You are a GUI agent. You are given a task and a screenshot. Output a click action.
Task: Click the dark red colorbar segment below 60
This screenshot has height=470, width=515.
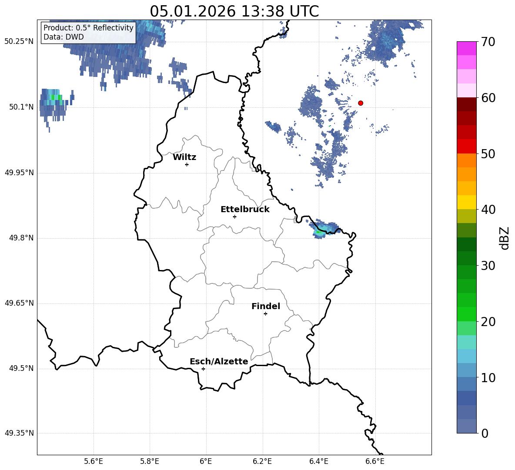click(x=467, y=104)
